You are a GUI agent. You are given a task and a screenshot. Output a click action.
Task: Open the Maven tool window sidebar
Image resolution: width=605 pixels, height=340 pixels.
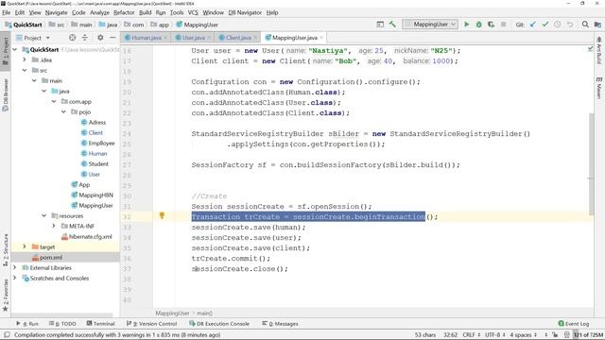click(x=598, y=88)
